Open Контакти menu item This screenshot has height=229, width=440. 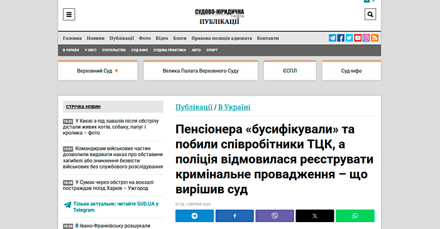coord(268,38)
